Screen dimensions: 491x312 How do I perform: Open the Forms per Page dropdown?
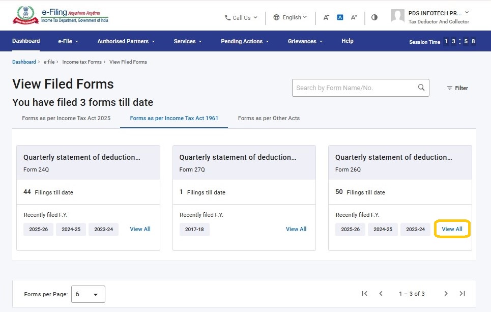pos(89,294)
